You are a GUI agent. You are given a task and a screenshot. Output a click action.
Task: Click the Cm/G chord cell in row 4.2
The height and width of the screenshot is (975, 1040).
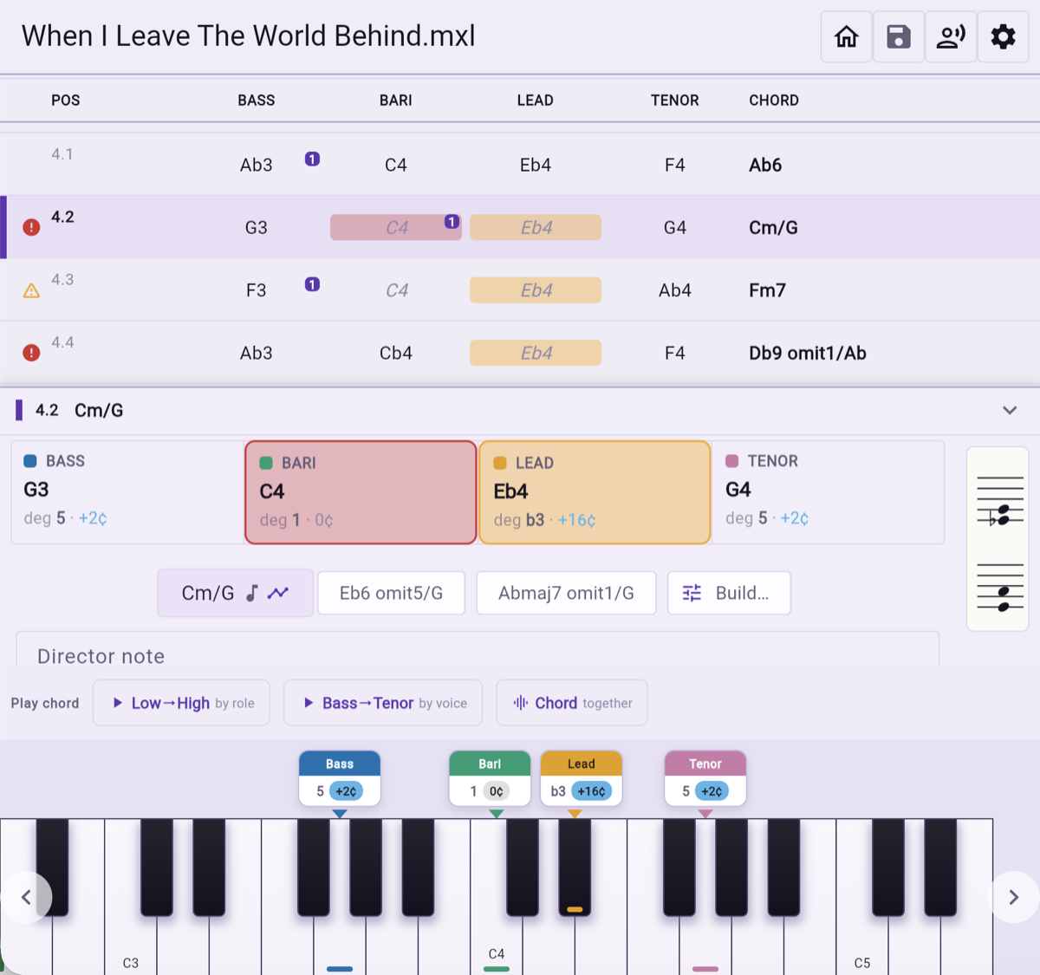773,228
